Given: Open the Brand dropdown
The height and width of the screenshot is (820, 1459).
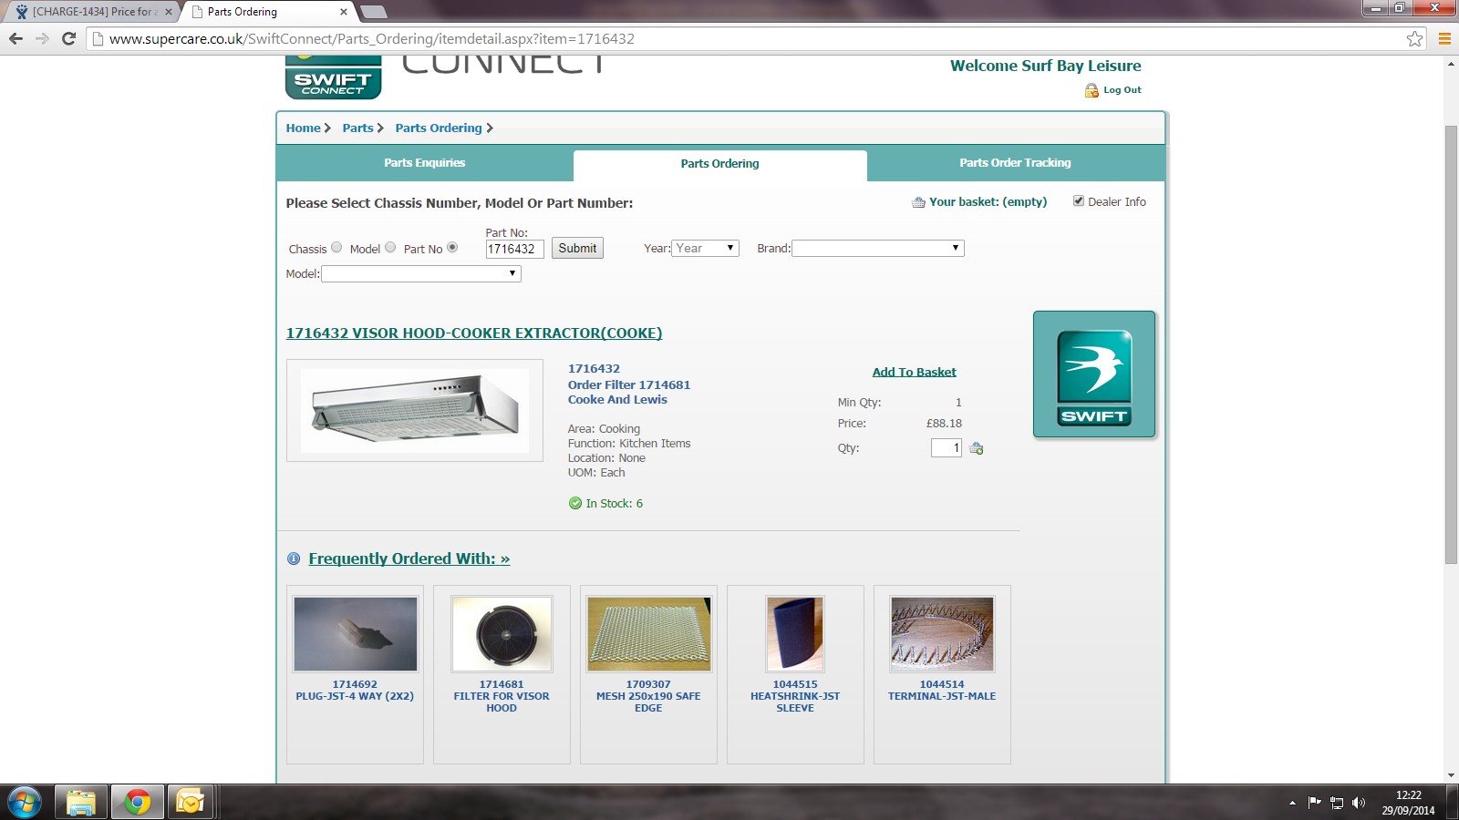Looking at the screenshot, I should [x=878, y=248].
